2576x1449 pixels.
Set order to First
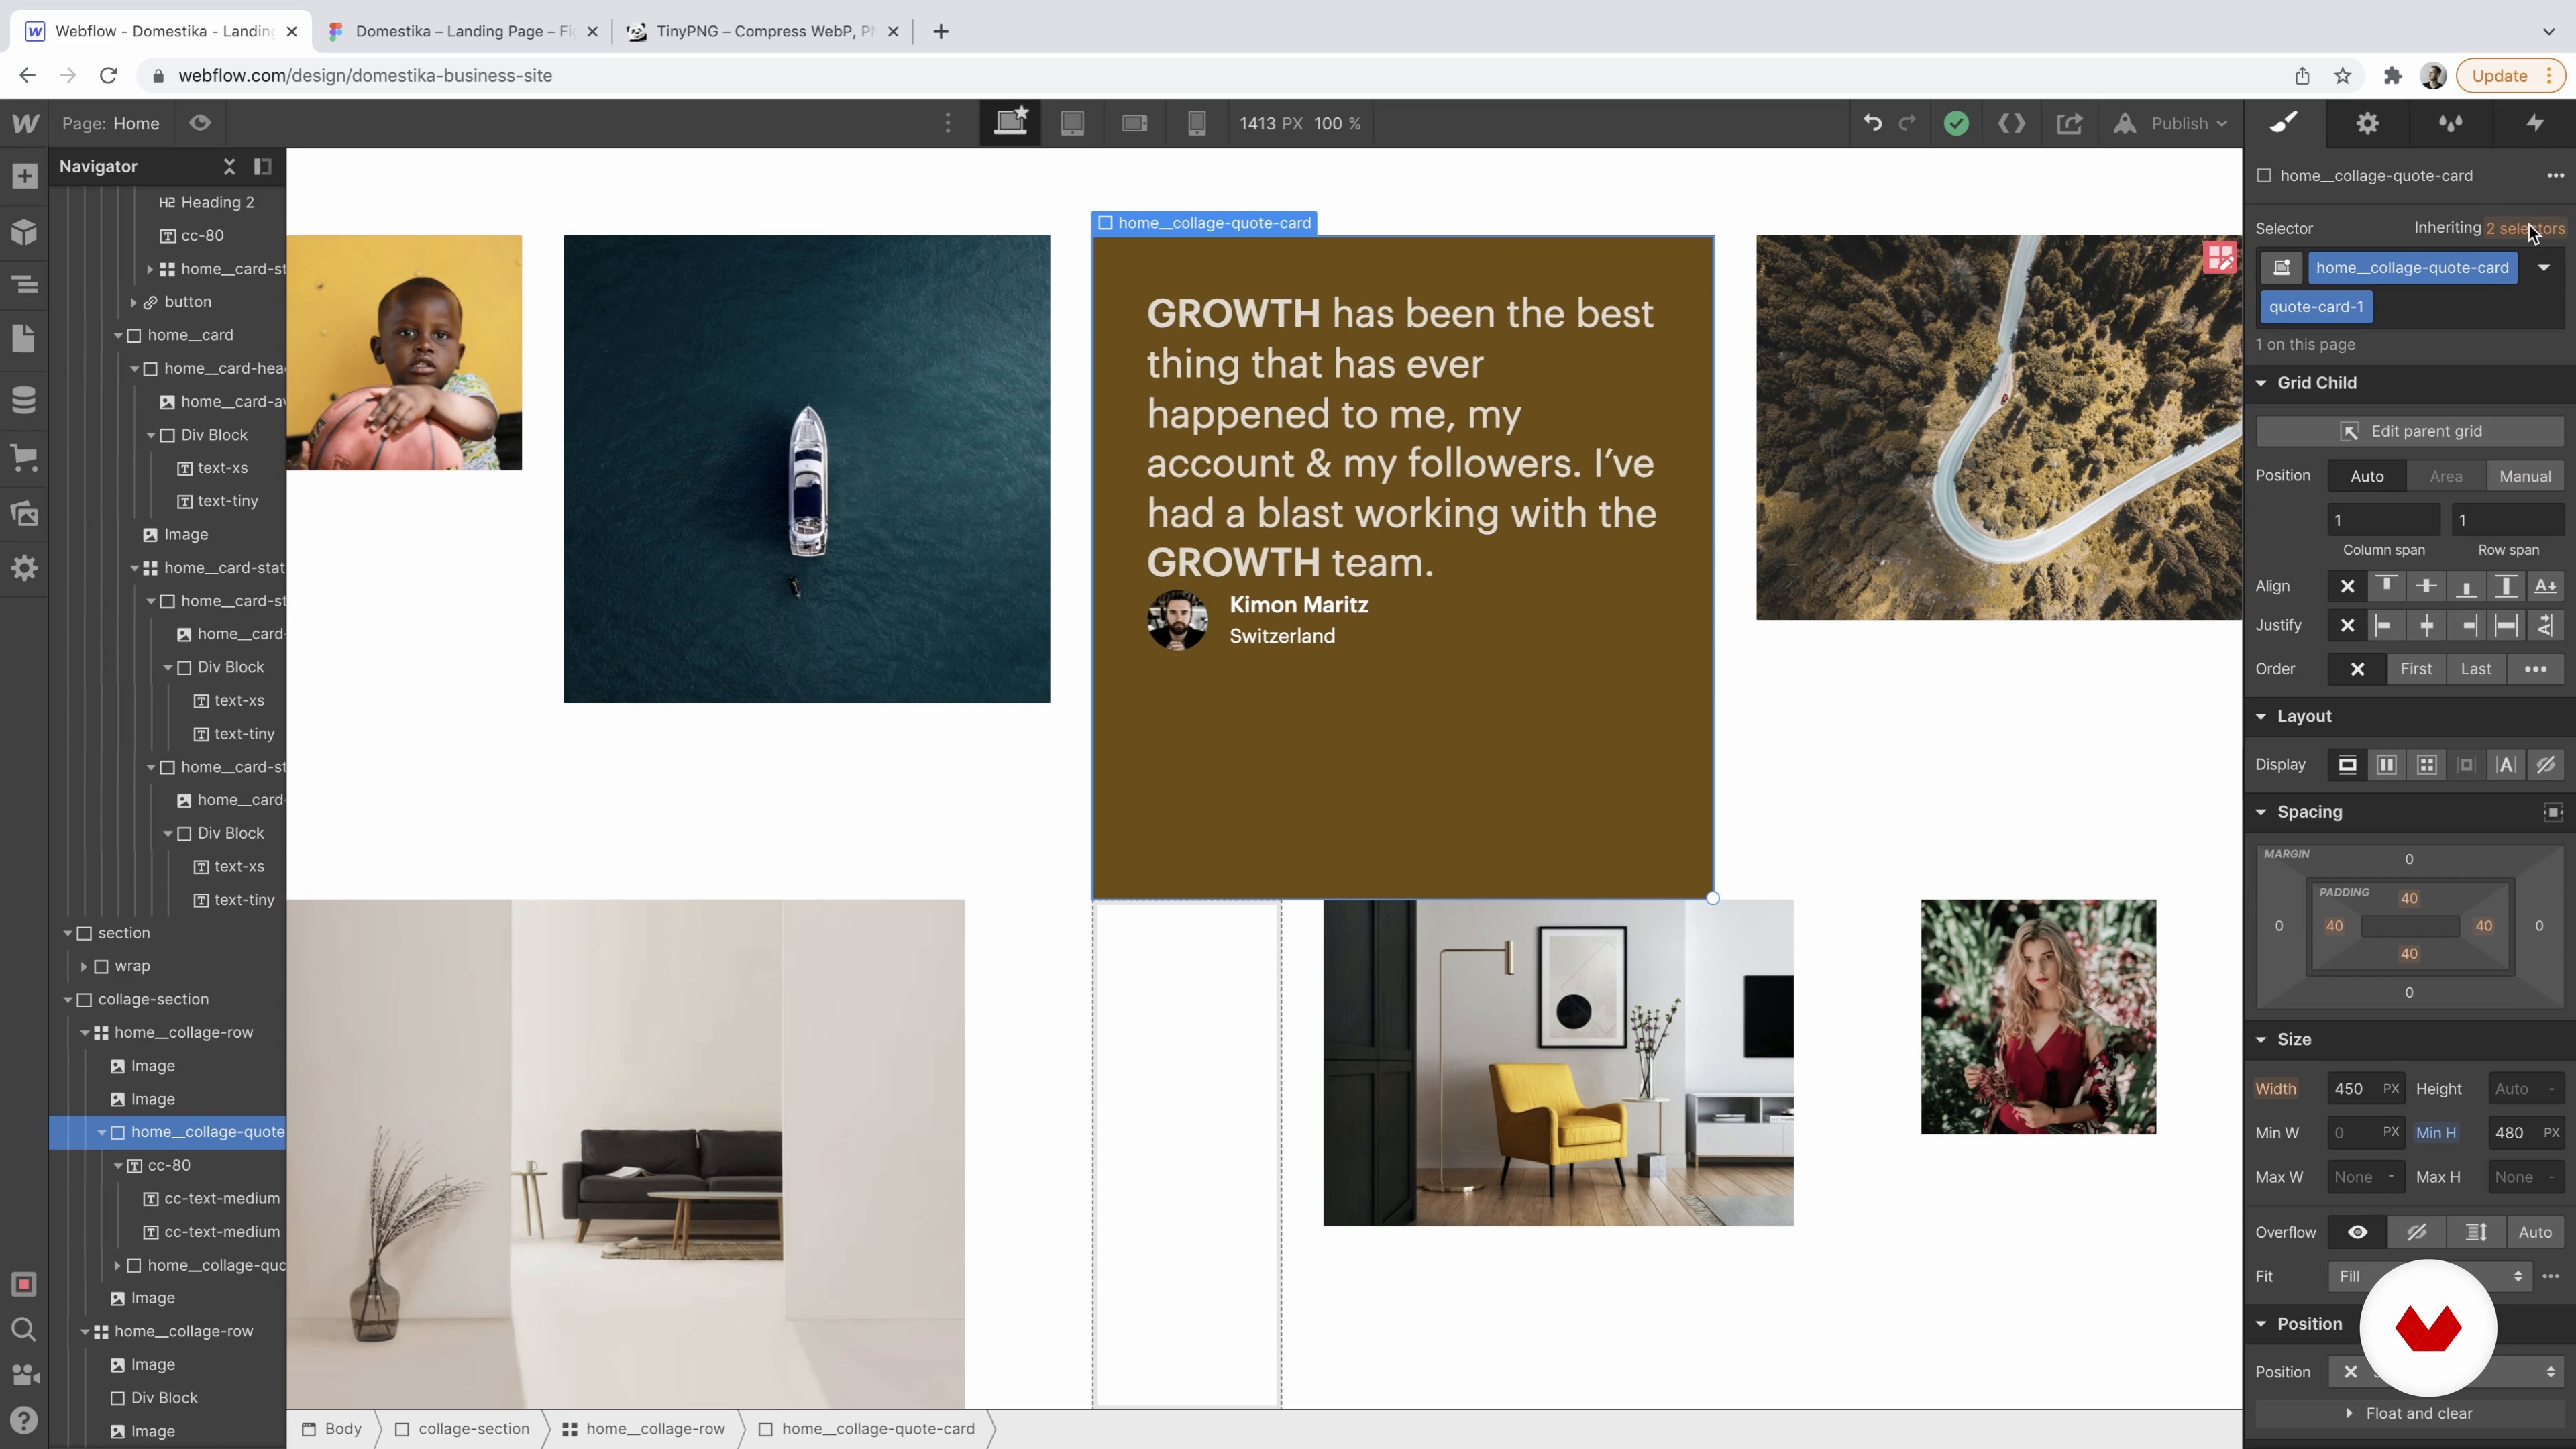pyautogui.click(x=2416, y=669)
